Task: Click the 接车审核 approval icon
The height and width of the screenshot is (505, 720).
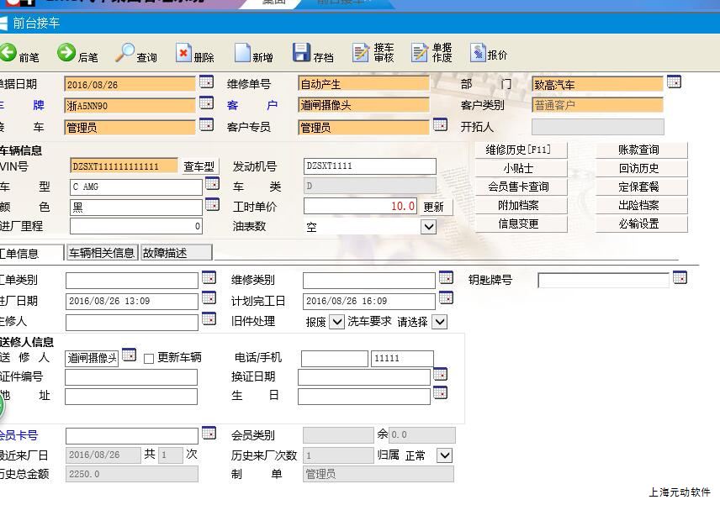Action: click(361, 54)
